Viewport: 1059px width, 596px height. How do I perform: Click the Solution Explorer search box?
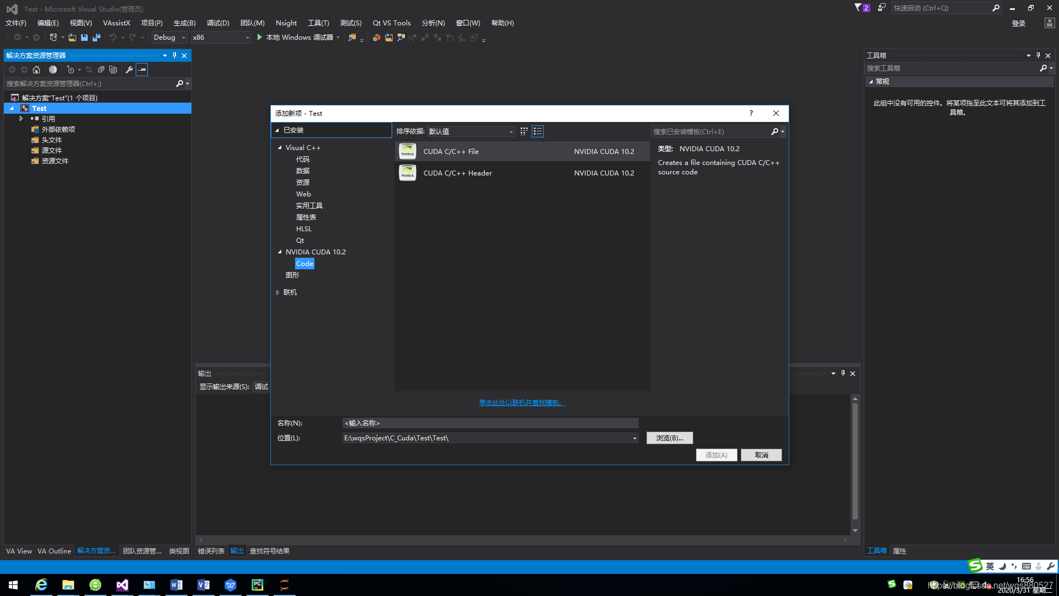91,84
